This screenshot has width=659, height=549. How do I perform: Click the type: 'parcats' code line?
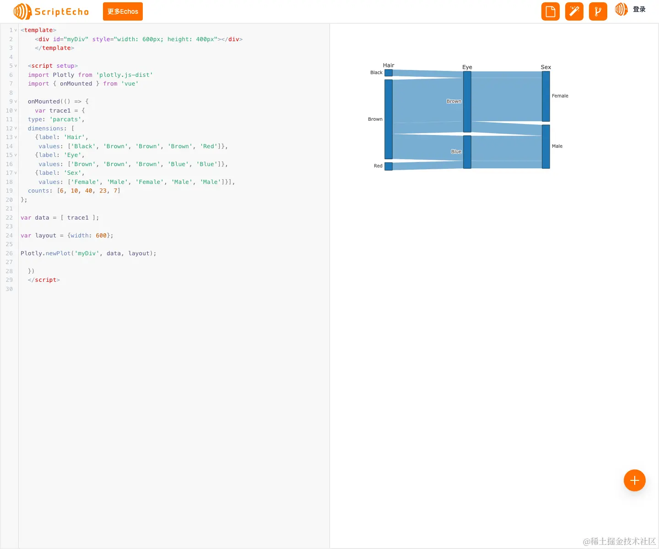[x=56, y=119]
